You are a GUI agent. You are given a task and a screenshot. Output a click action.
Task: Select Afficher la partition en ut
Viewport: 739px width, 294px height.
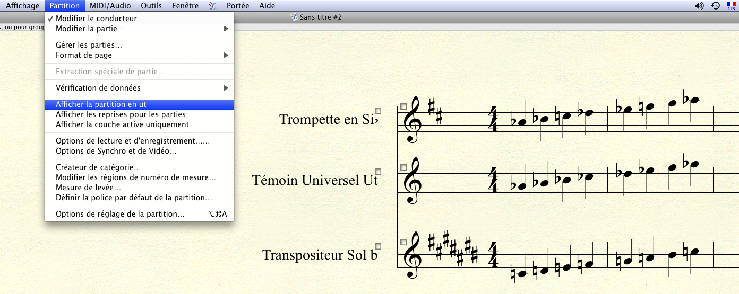pos(139,104)
